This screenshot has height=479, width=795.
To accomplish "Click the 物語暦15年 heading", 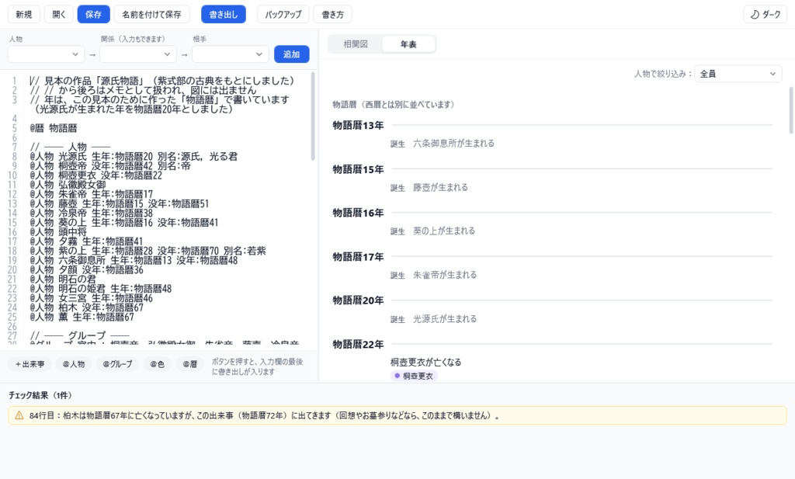I will [358, 169].
